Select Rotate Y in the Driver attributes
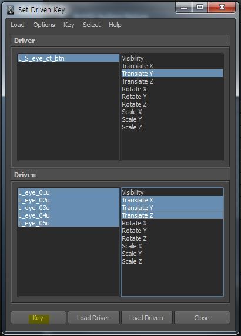241x336 pixels. tap(172, 97)
